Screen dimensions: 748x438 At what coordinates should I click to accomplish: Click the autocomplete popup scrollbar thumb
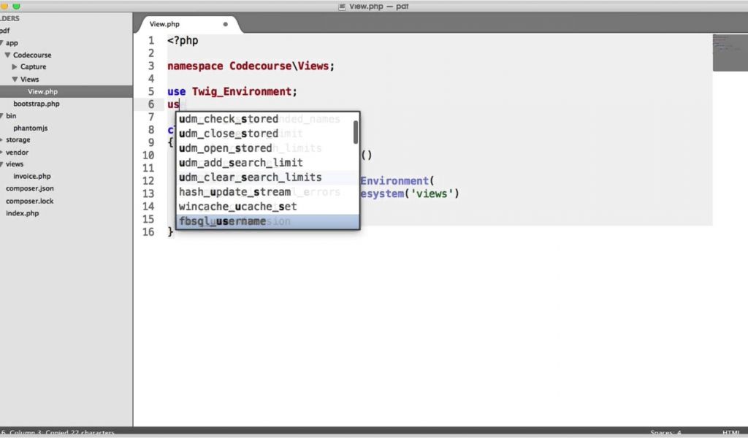(x=356, y=132)
